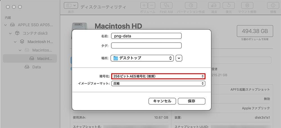Collapse the APPLE SSD tree item
This screenshot has width=281, height=128.
6,25
